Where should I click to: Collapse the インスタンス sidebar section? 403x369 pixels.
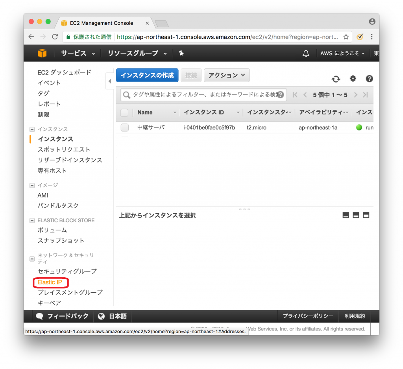(32, 129)
